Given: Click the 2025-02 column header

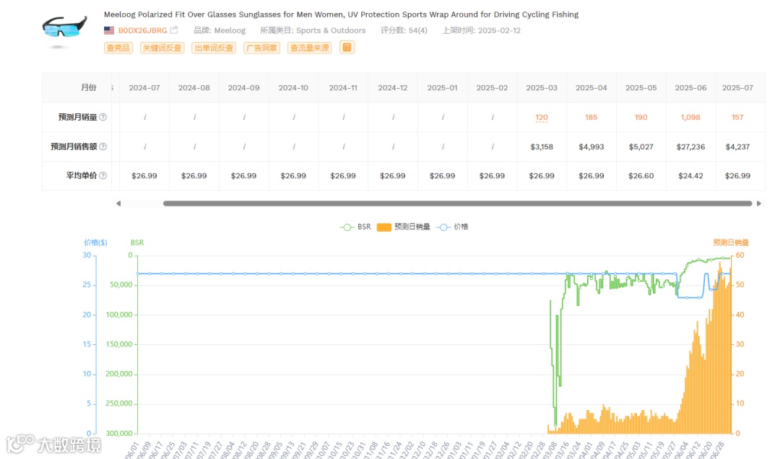Looking at the screenshot, I should click(x=492, y=87).
